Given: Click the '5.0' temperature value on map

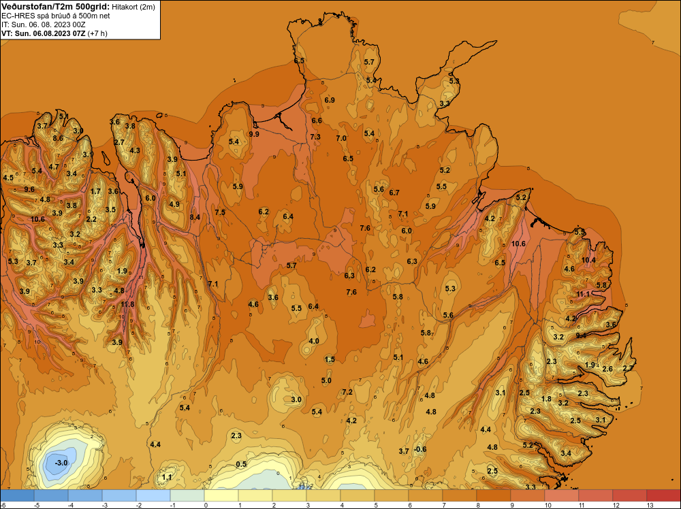Looking at the screenshot, I should [326, 380].
